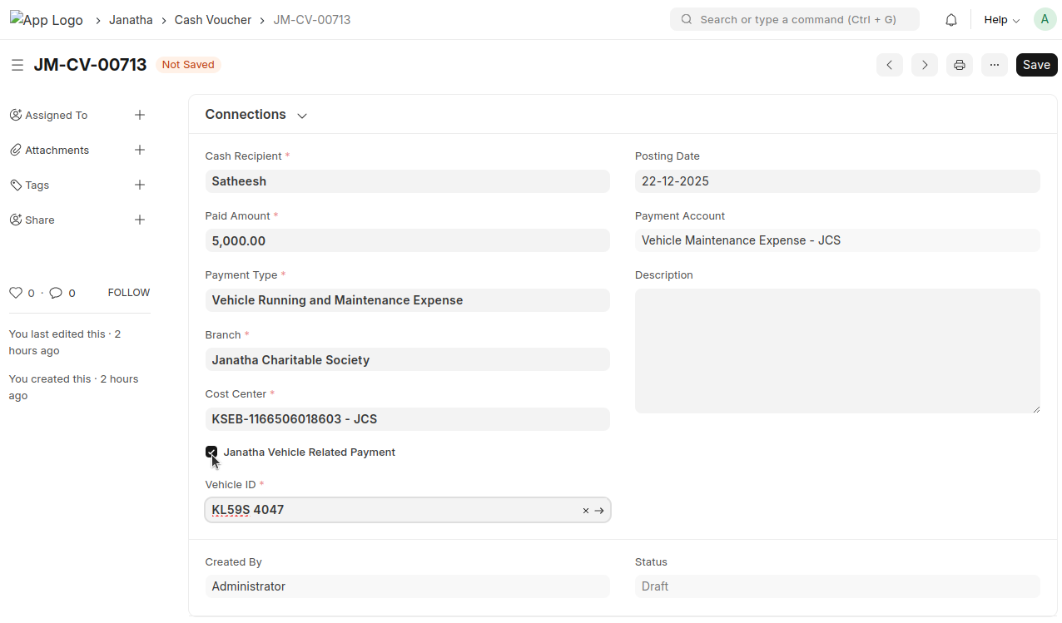Open the three-dots more options menu
This screenshot has width=1062, height=623.
(x=995, y=65)
